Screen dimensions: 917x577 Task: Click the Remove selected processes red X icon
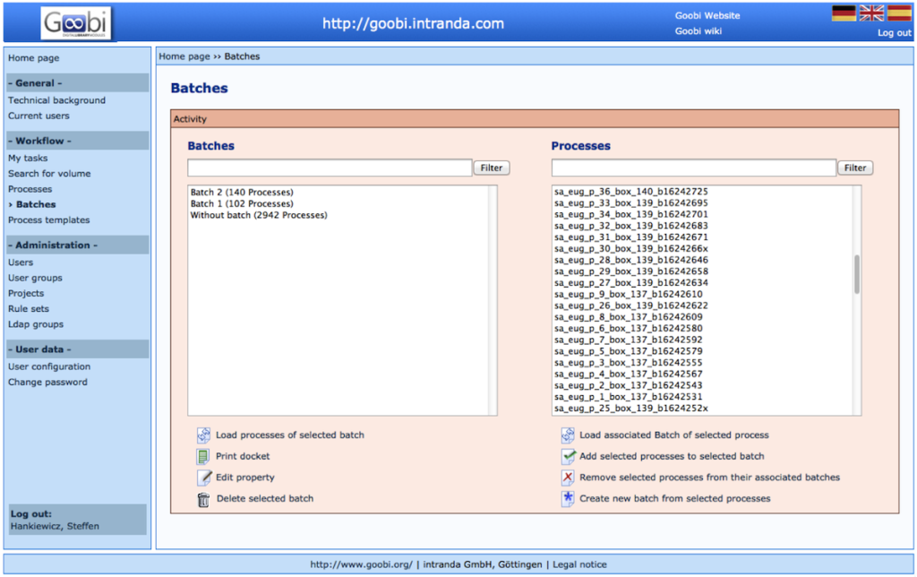[567, 477]
